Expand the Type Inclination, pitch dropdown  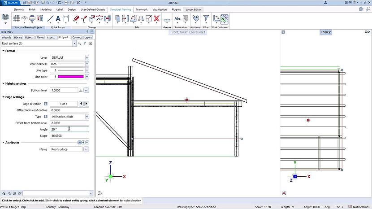click(x=87, y=117)
